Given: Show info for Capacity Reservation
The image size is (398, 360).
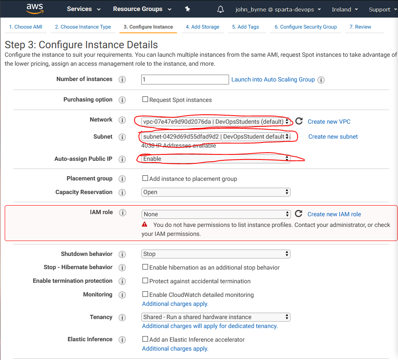Looking at the screenshot, I should point(122,192).
